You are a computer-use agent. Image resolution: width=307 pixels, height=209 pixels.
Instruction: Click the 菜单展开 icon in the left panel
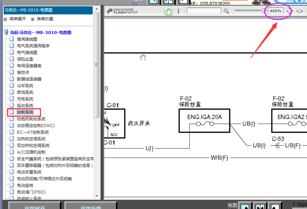(x=6, y=19)
